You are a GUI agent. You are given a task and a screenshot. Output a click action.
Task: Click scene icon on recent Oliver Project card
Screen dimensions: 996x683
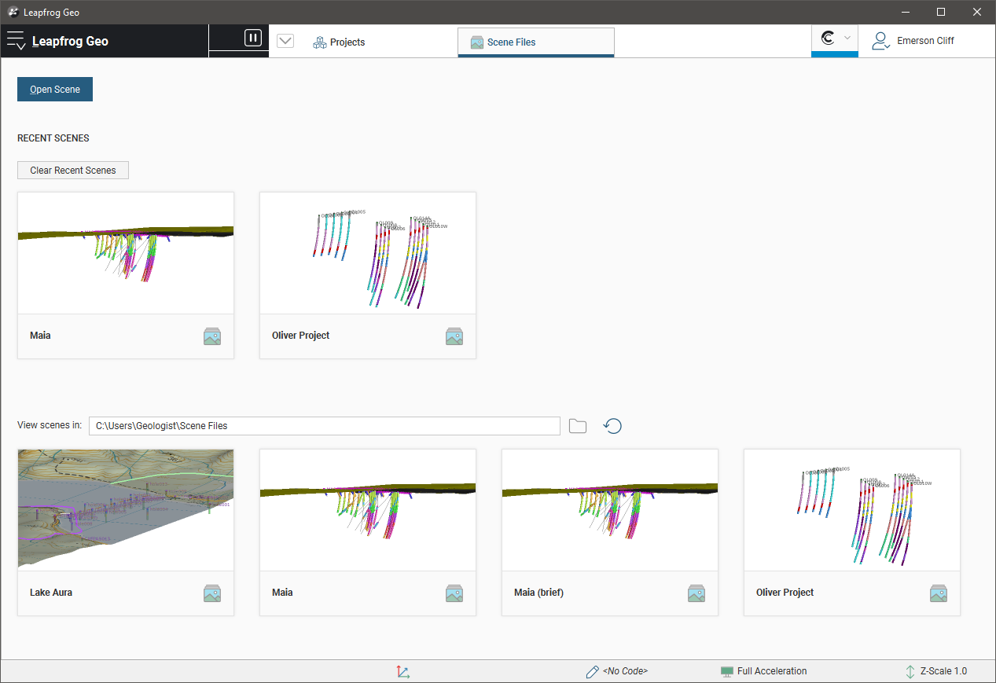(454, 336)
